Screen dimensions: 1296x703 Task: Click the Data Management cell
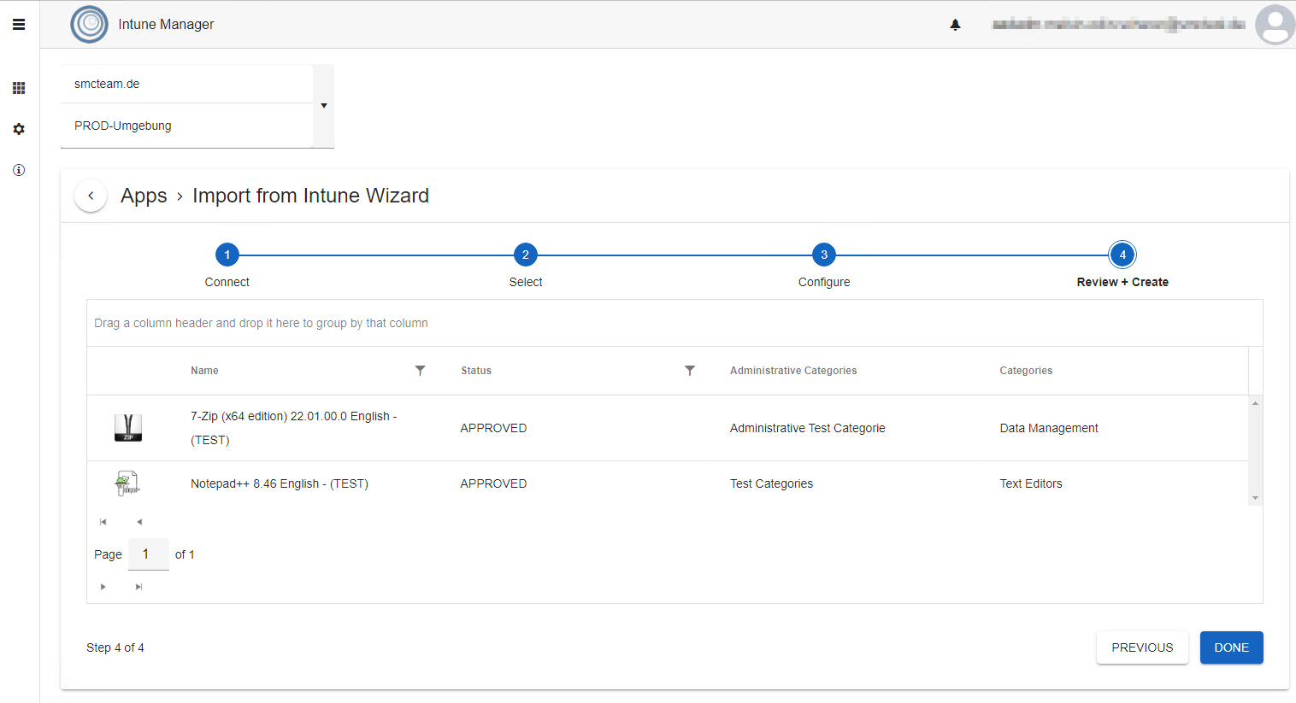[1049, 428]
